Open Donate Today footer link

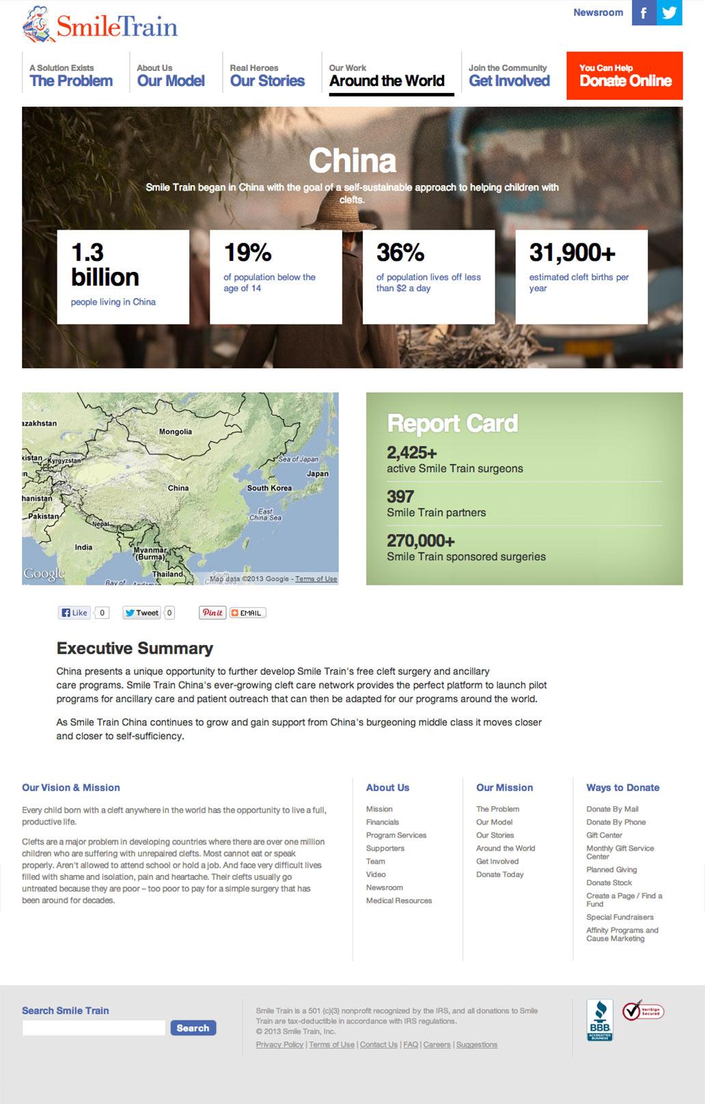click(x=500, y=874)
